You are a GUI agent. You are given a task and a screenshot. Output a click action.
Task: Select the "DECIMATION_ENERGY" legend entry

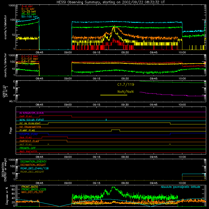coord(33,161)
